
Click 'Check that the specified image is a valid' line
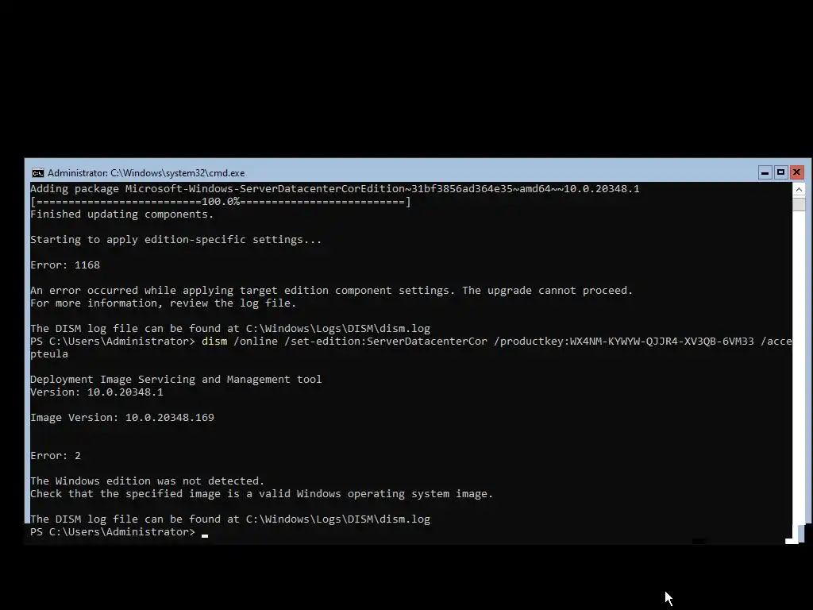point(261,494)
